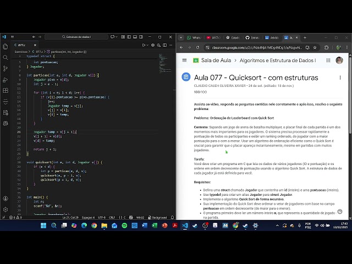Click the 'Estrutura de dados I' command center
Screen dimensions: 352x264
(76, 37)
